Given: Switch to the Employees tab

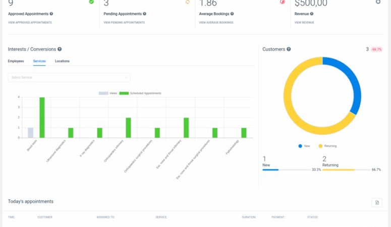Looking at the screenshot, I should coord(16,61).
